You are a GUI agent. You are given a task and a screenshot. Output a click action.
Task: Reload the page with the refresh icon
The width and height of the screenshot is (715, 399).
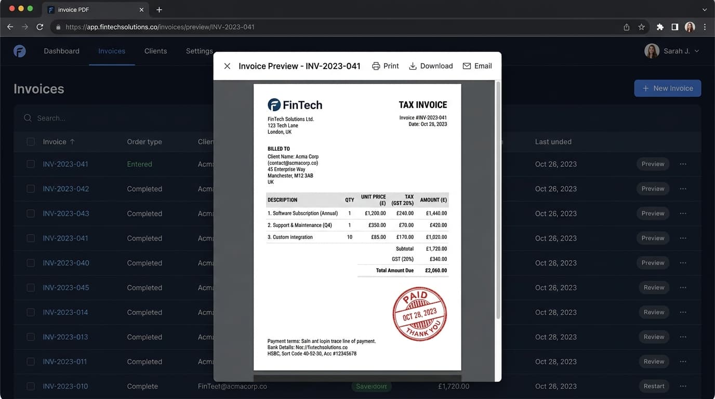click(x=40, y=26)
